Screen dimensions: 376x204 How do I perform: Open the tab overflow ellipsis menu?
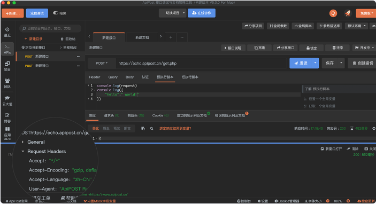point(182,37)
